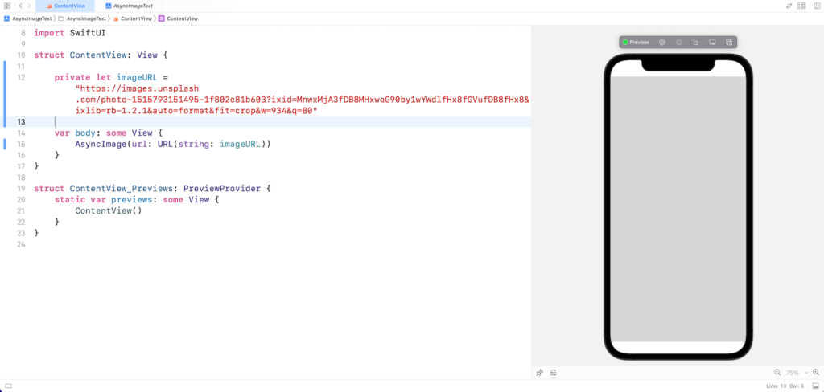
Task: Add an editor on the right
Action: [816, 6]
